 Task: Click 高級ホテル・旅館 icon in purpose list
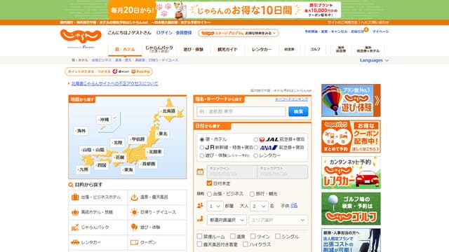click(x=75, y=212)
